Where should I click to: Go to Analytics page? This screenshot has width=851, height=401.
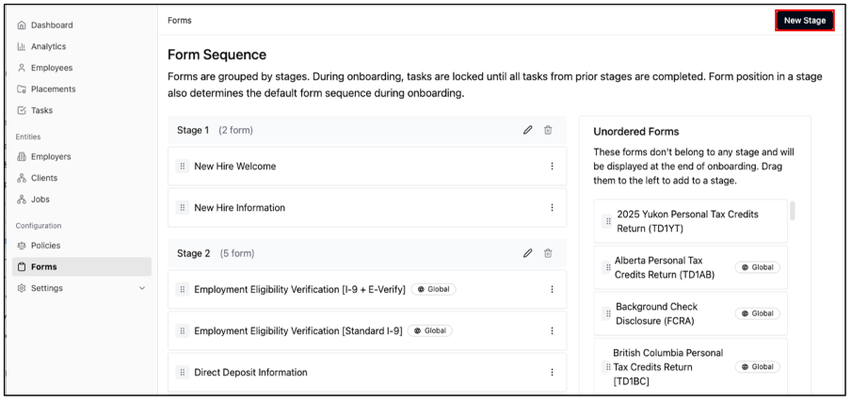coord(48,46)
